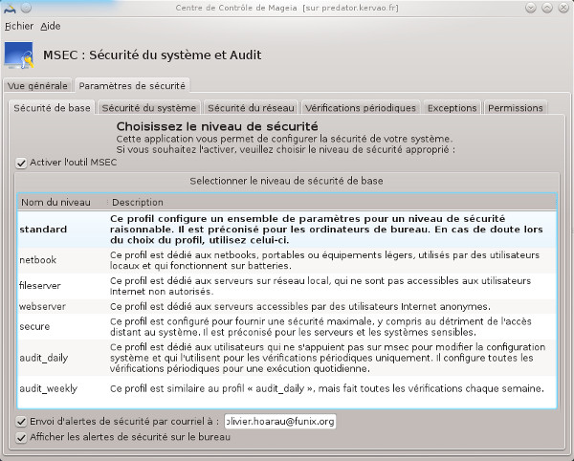Uncheck 'Afficher les alertes de sécurité sur le bureau'
The image size is (574, 461).
pos(22,437)
